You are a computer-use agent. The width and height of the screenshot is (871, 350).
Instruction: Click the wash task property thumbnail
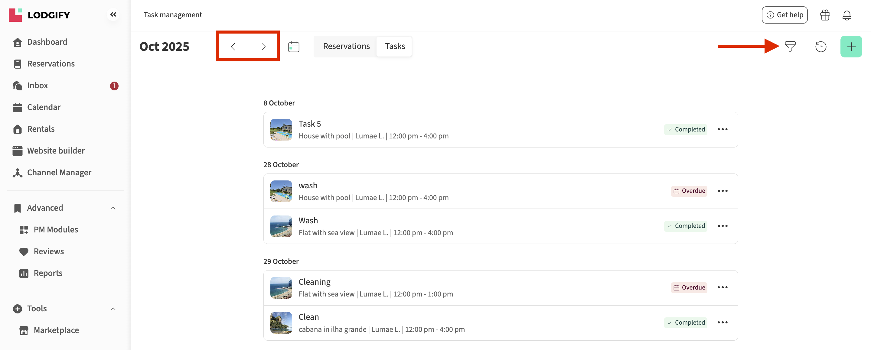(x=281, y=191)
